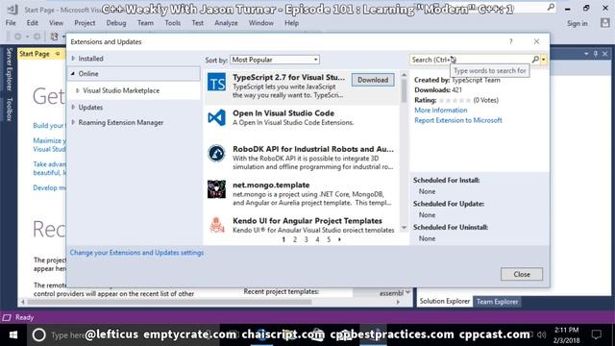
Task: Select the Start Page document tab
Action: click(x=35, y=54)
